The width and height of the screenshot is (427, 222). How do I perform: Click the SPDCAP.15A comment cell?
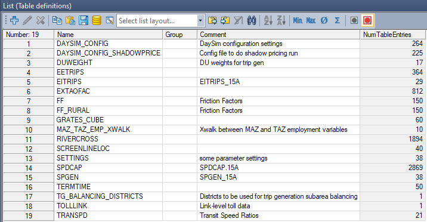pyautogui.click(x=279, y=168)
